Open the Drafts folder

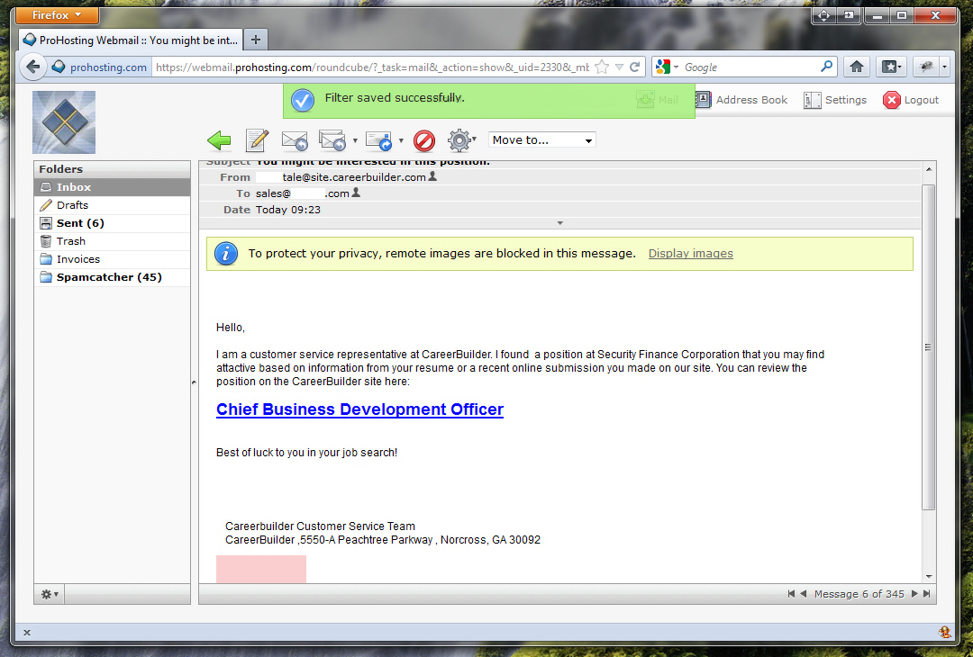click(113, 205)
